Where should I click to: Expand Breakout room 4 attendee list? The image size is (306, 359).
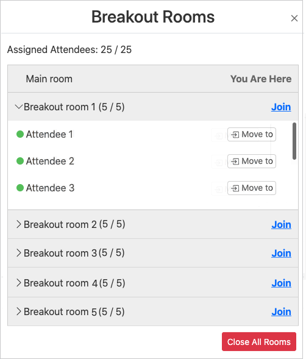(18, 283)
